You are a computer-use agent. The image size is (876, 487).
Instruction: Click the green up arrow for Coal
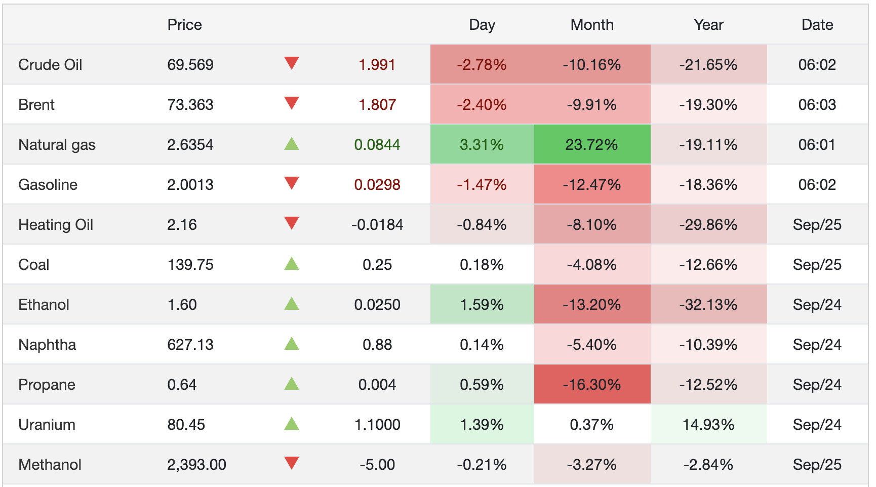pyautogui.click(x=292, y=264)
